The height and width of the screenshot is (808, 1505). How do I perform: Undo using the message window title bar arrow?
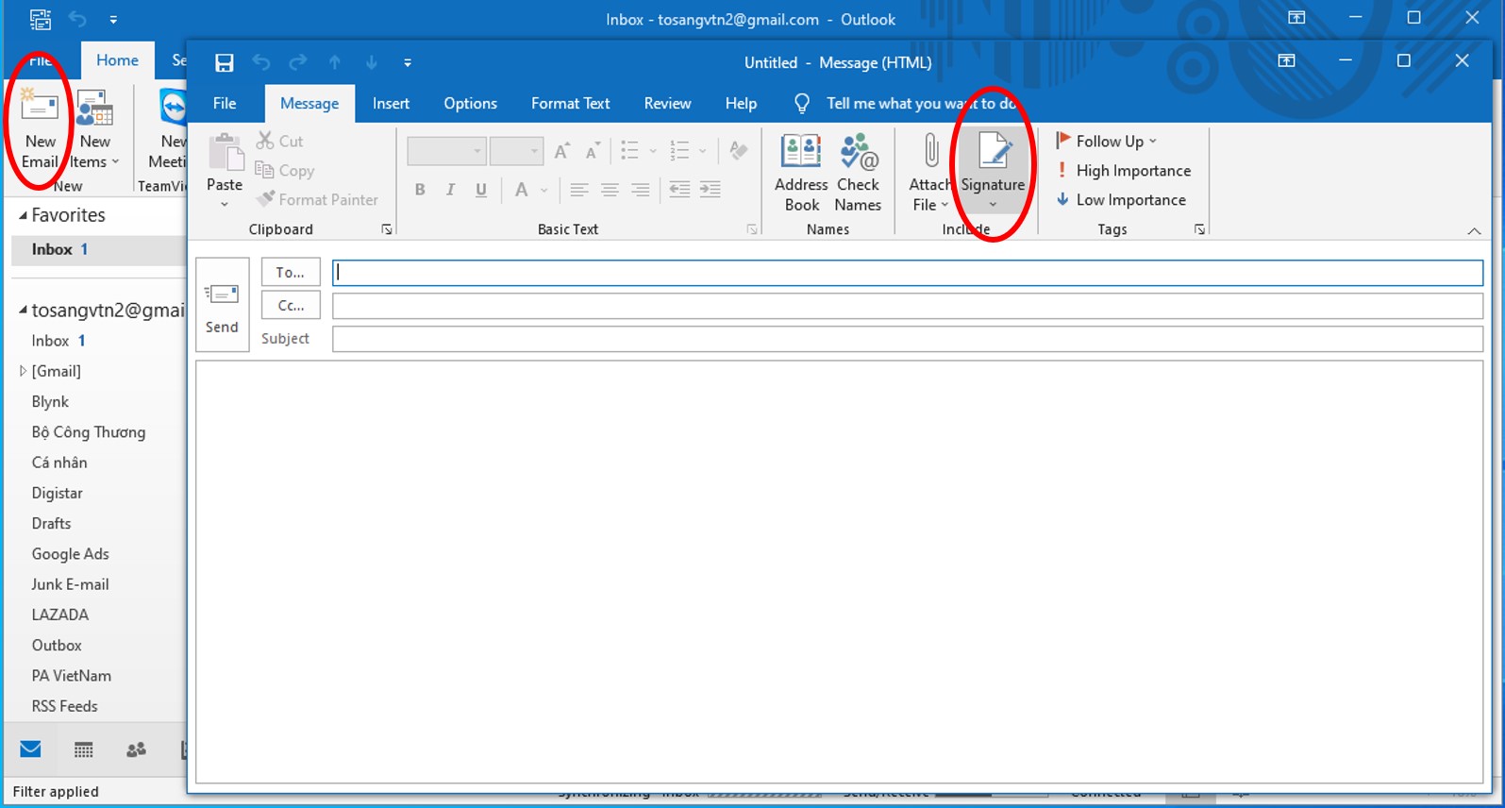[x=261, y=62]
